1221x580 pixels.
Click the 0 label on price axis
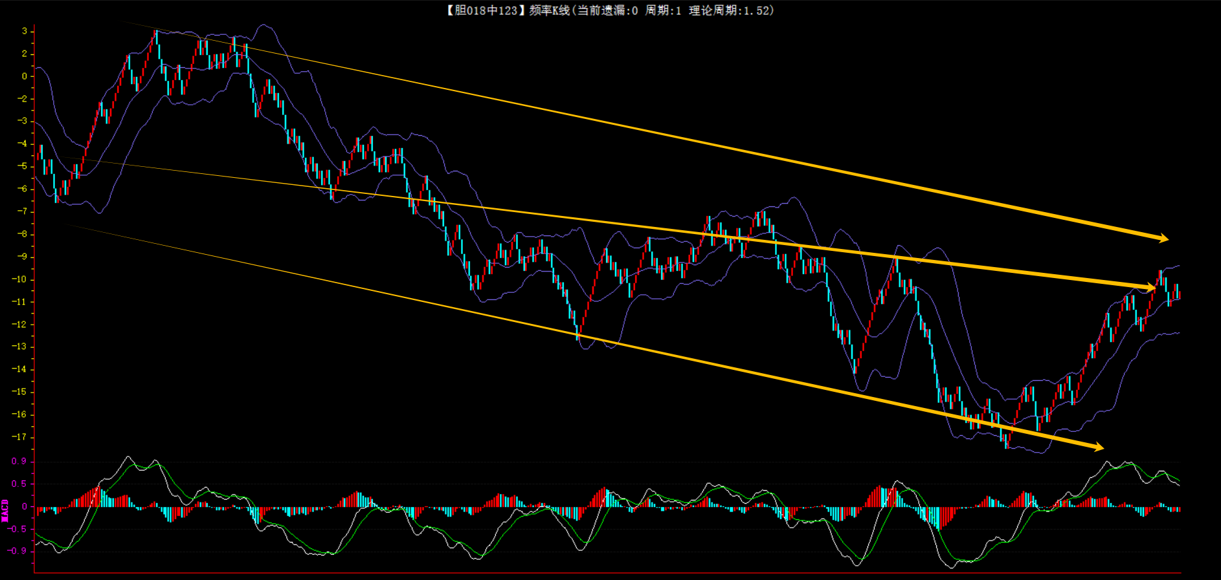[x=25, y=76]
